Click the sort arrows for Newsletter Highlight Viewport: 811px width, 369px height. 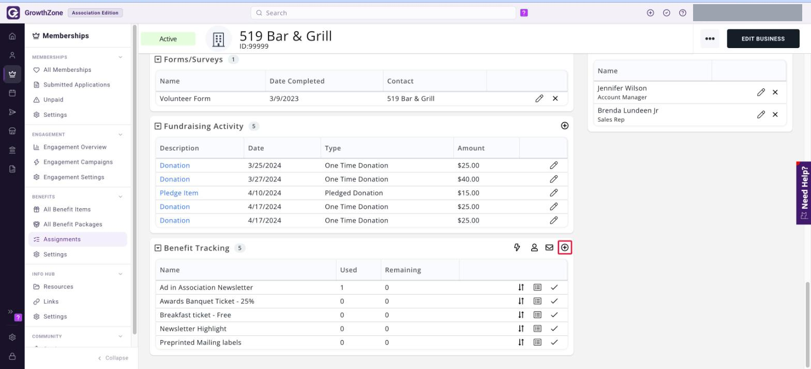tap(521, 329)
